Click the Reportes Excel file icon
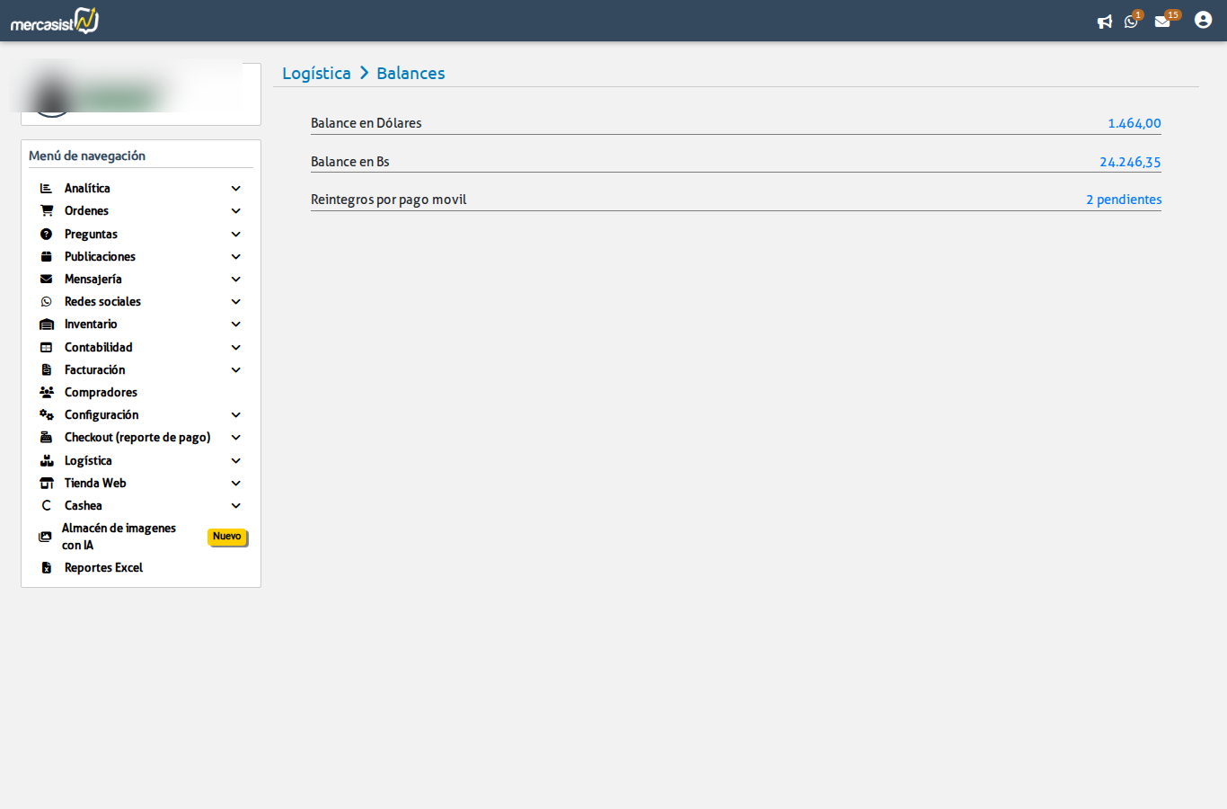 (x=47, y=568)
